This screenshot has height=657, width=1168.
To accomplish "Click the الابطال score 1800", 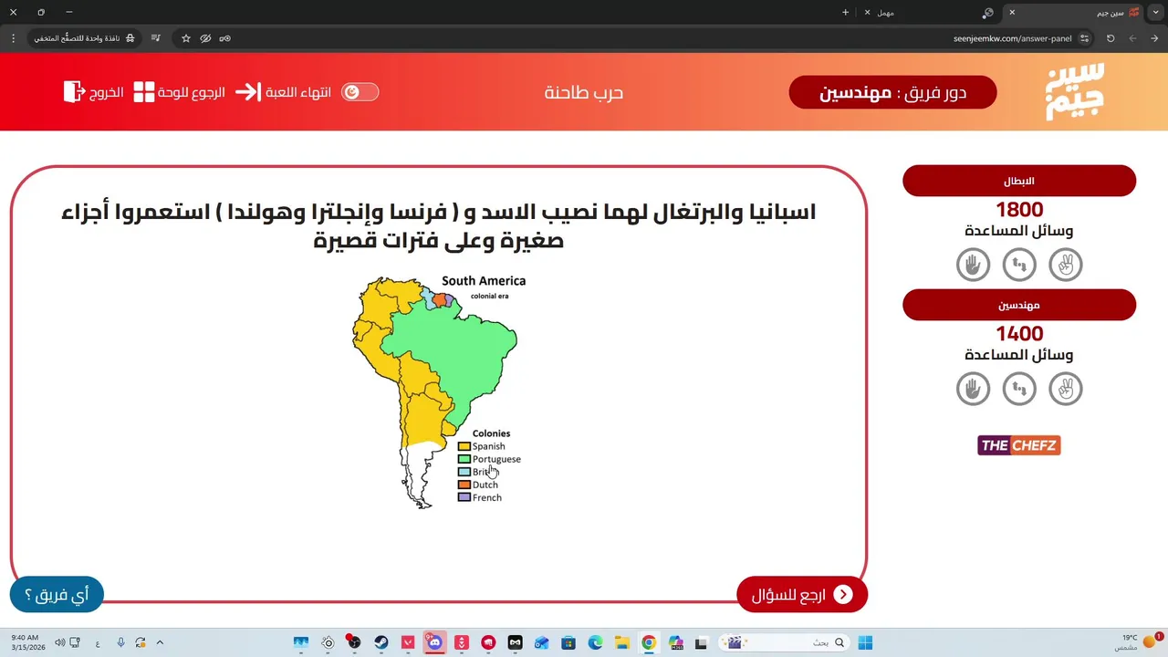I will tap(1019, 210).
